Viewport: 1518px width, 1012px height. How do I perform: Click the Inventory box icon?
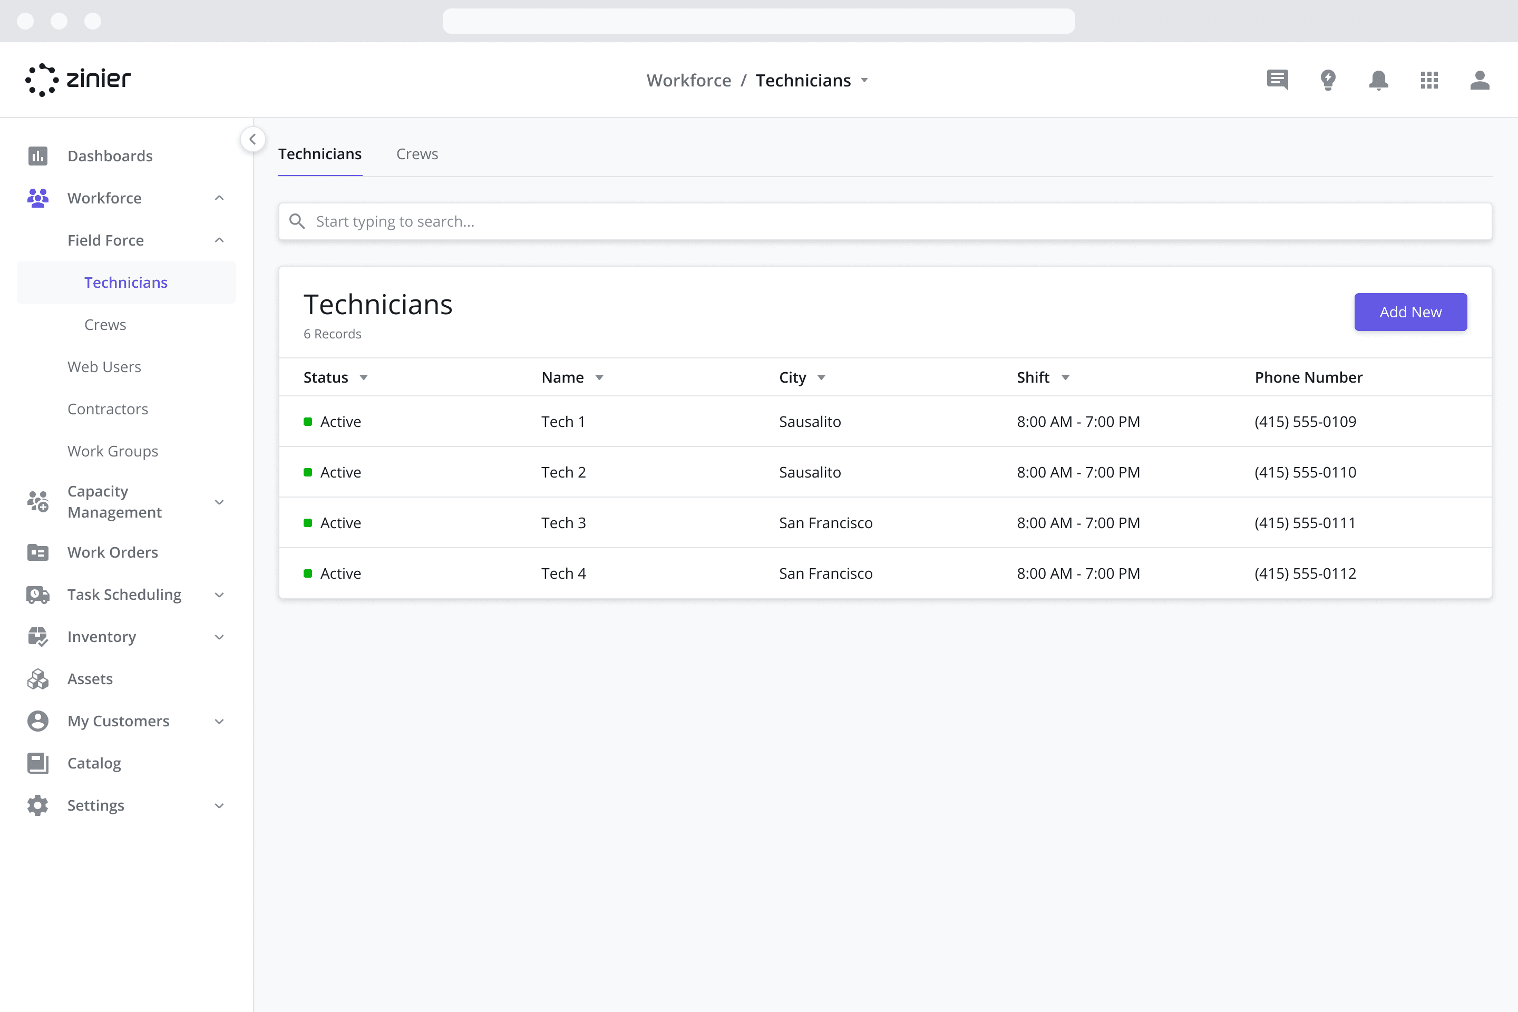[38, 636]
